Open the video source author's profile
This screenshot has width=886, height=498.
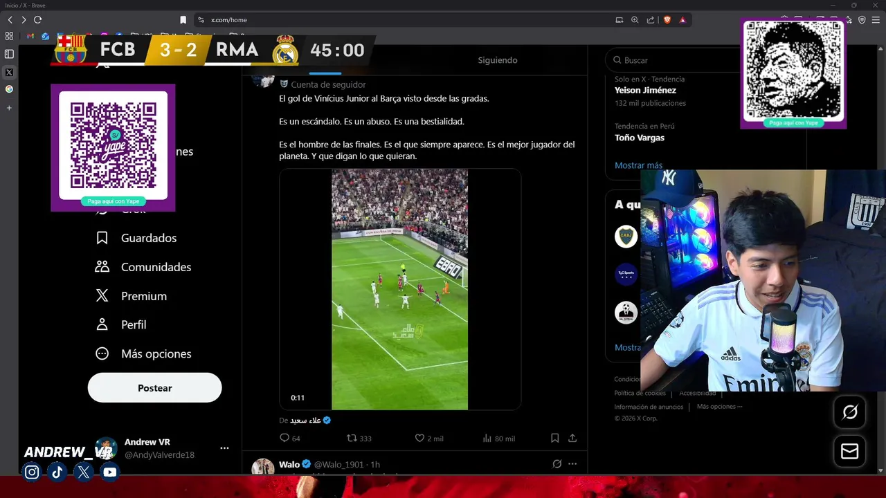(305, 421)
